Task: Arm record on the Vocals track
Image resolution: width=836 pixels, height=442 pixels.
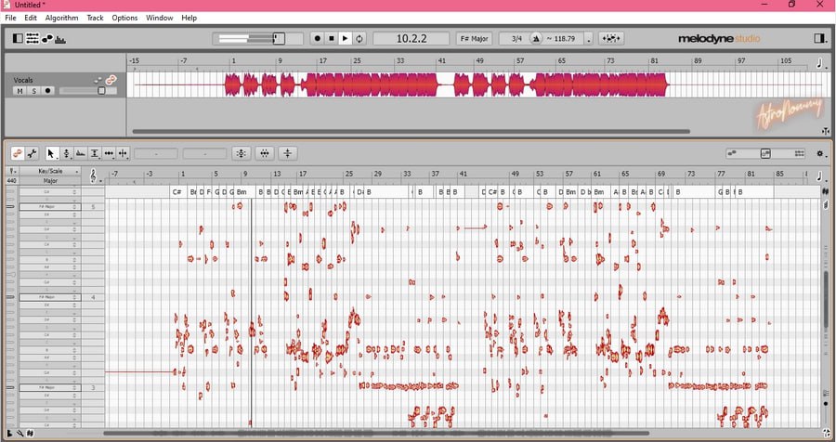Action: point(48,91)
